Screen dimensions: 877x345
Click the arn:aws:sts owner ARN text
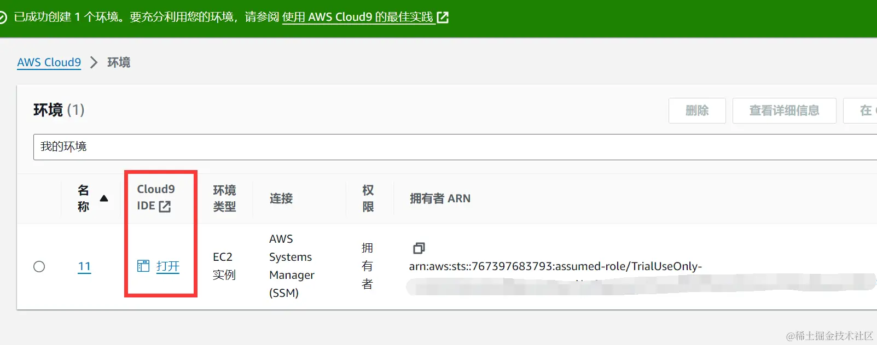[555, 266]
